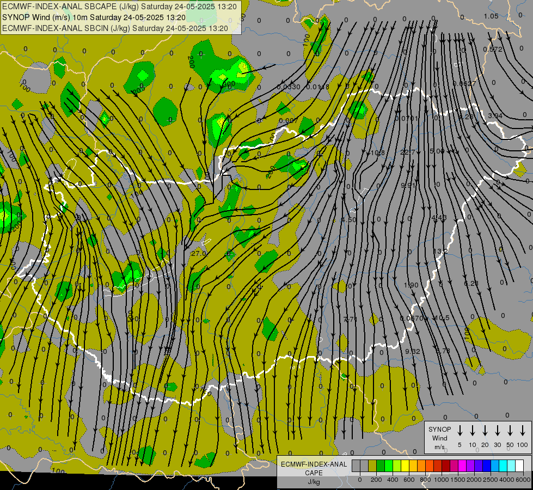Screen dimensions: 533x490
Task: Select the dark green CAPE legend swatch
Action: (381, 465)
